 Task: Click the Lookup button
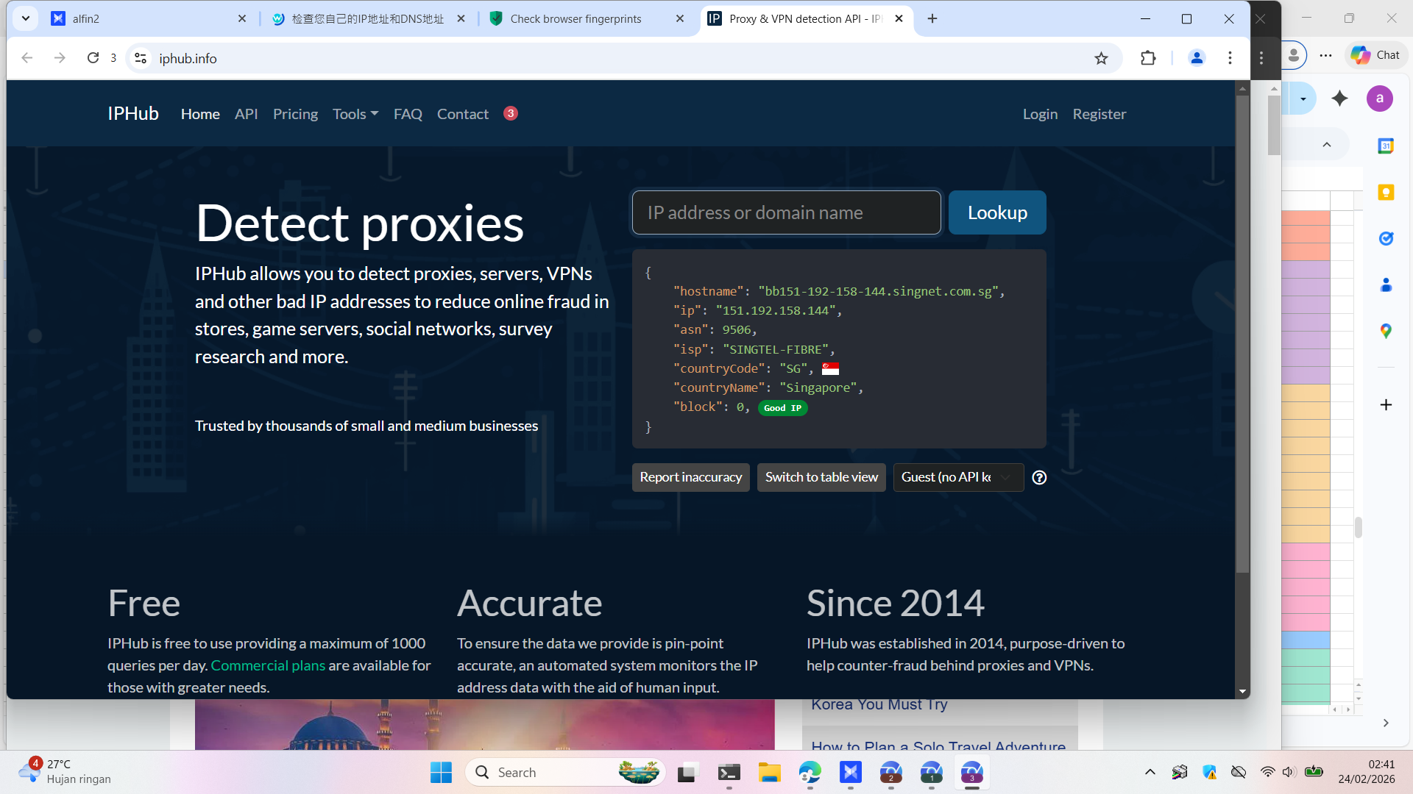coord(996,213)
